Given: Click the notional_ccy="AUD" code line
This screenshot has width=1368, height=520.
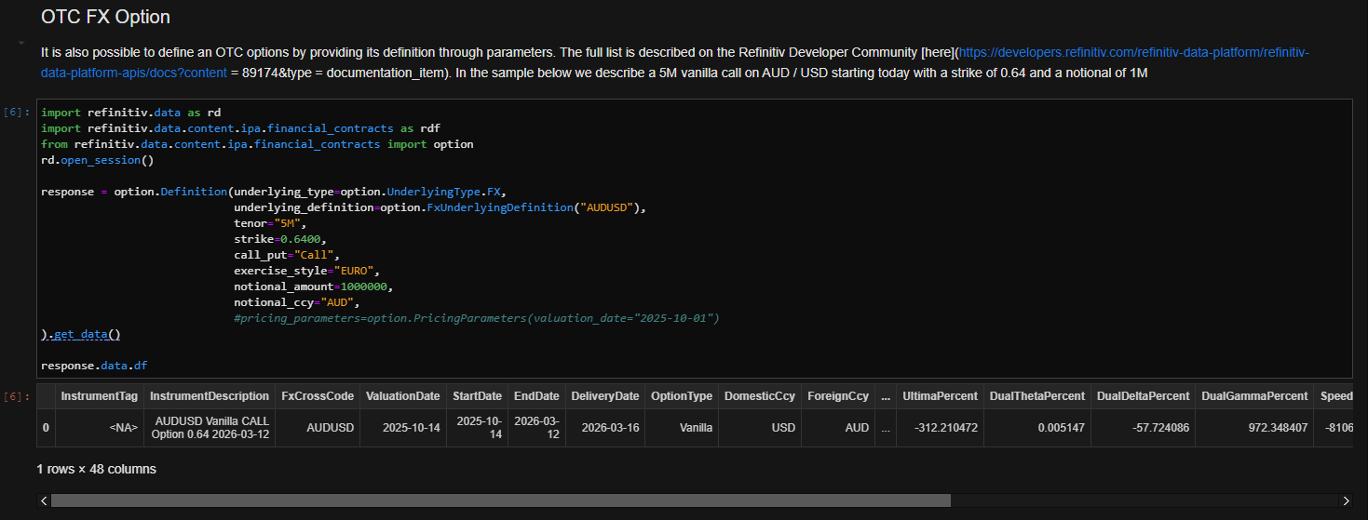Looking at the screenshot, I should [x=295, y=302].
